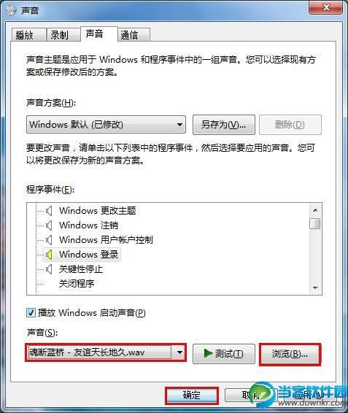Close the 声音 dialog window
The height and width of the screenshot is (413, 348).
[x=326, y=7]
